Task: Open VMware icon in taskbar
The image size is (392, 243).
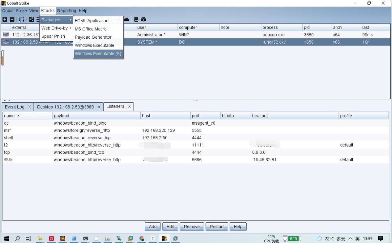Action: (130, 238)
